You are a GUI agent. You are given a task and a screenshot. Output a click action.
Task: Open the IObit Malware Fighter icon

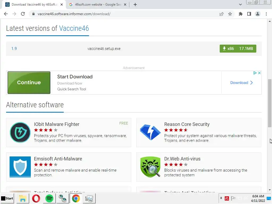click(20, 132)
